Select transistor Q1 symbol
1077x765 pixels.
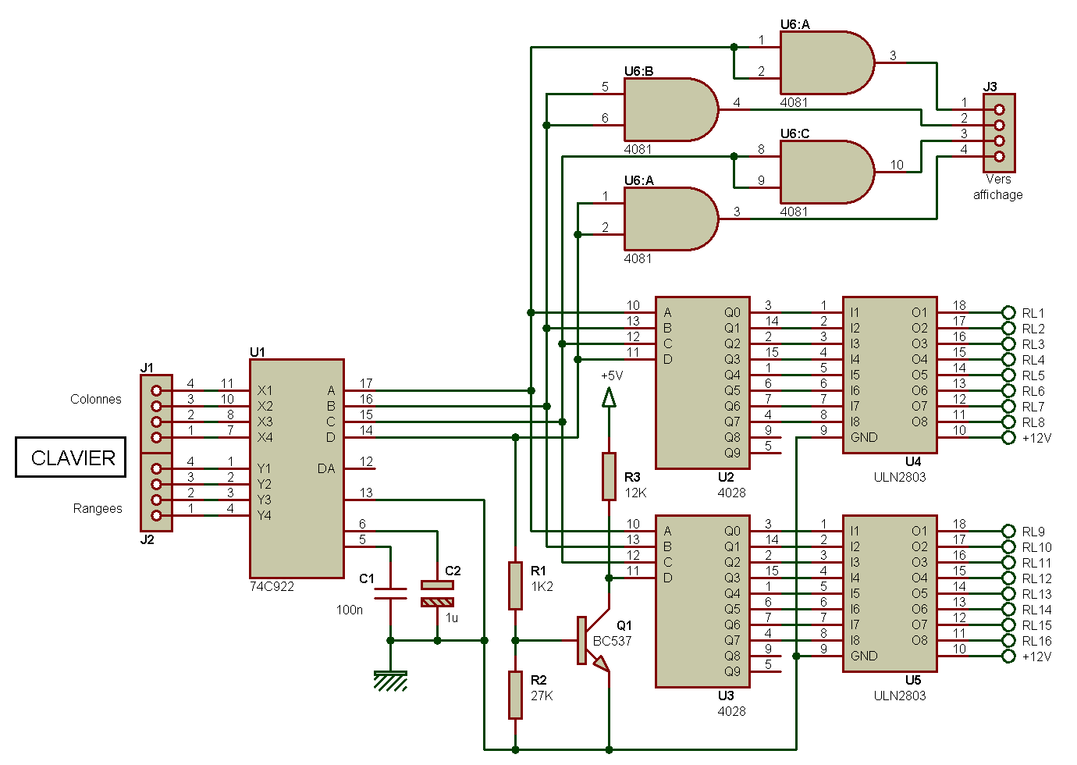click(592, 640)
